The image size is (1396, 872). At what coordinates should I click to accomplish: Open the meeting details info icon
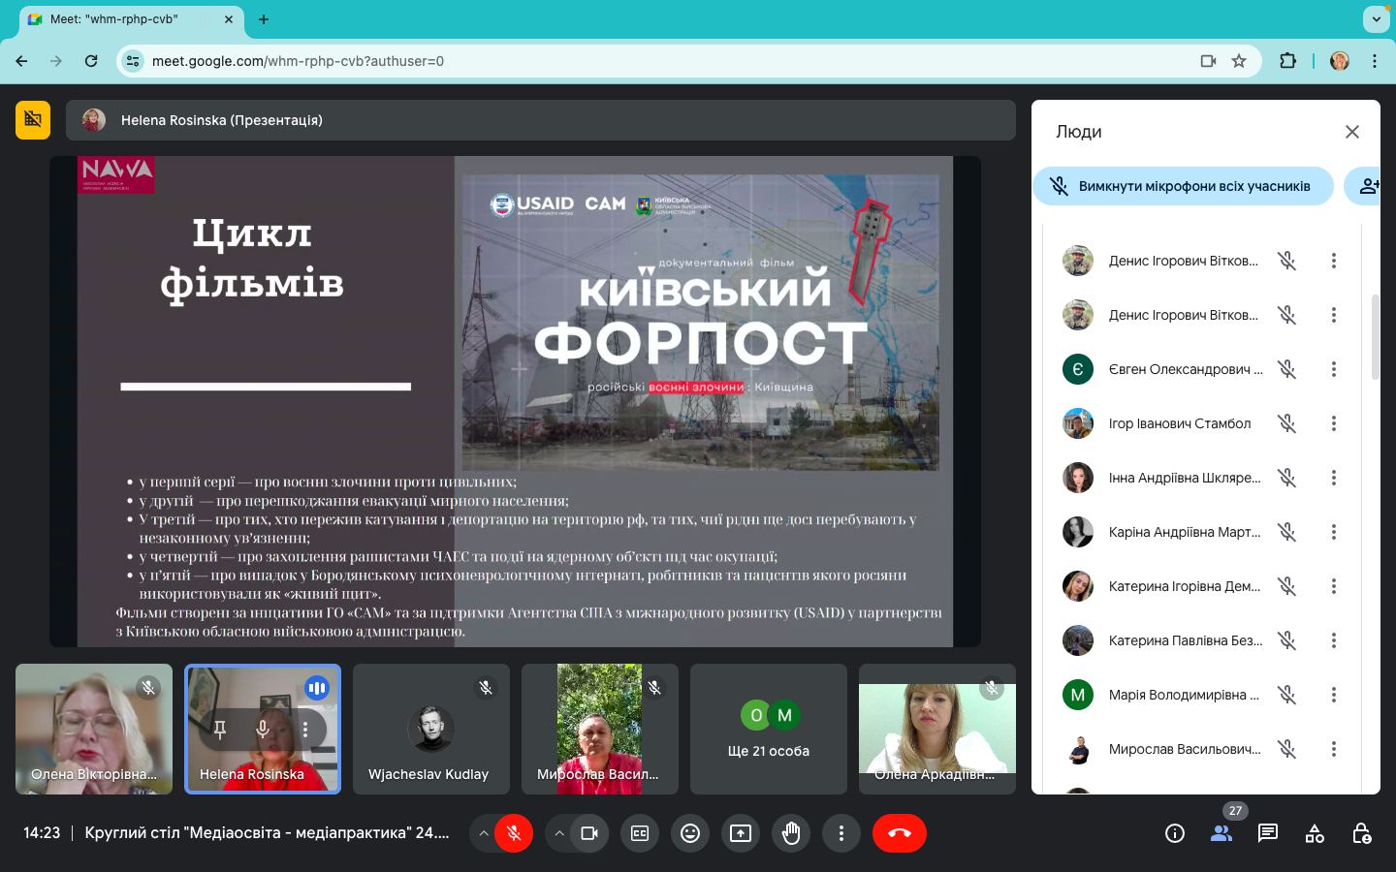point(1175,833)
